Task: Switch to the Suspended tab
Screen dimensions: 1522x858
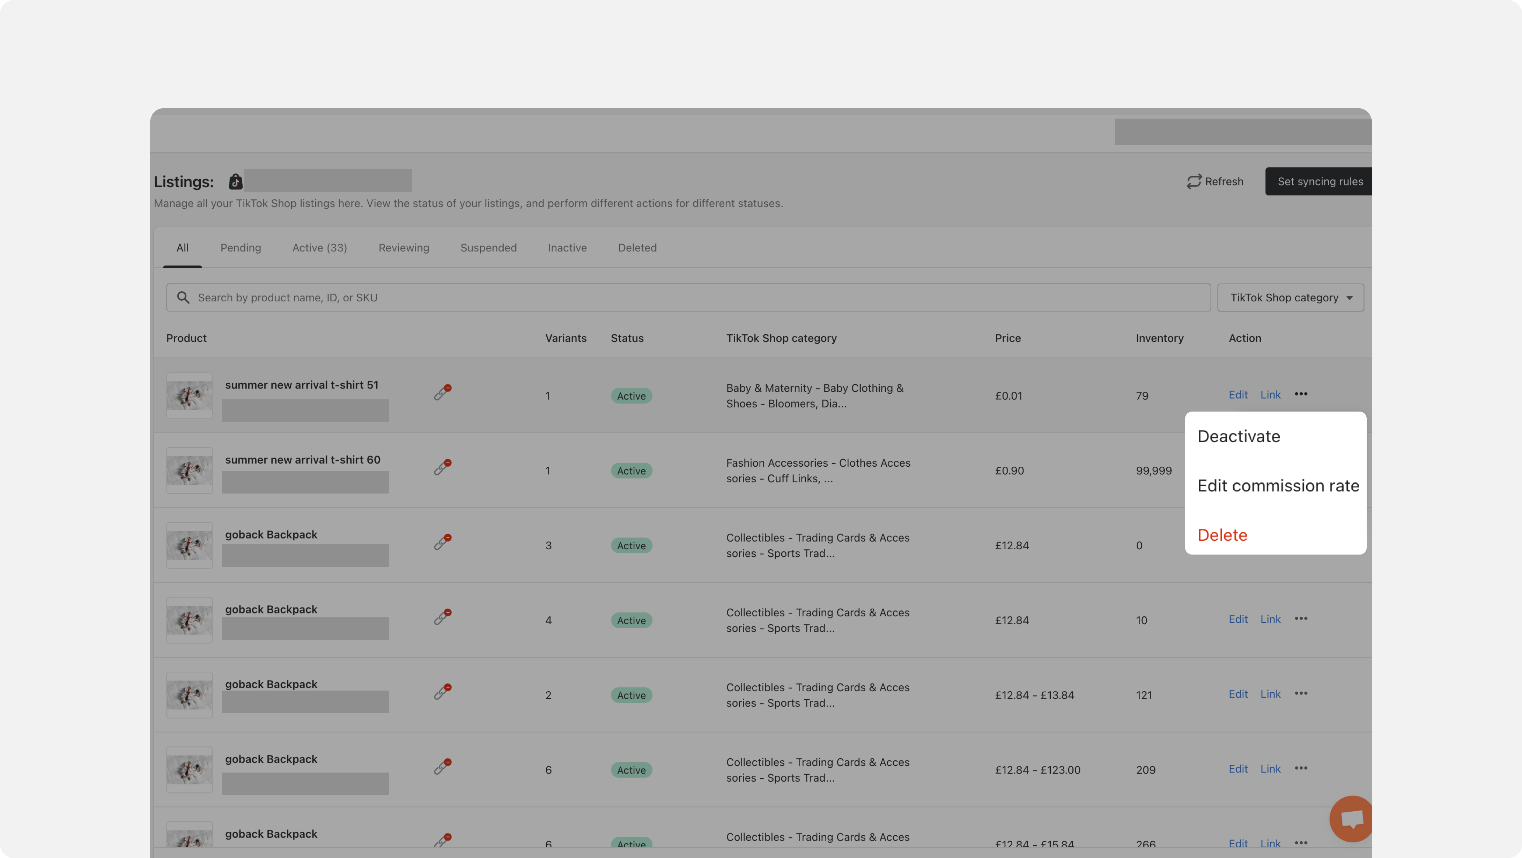Action: click(x=488, y=247)
